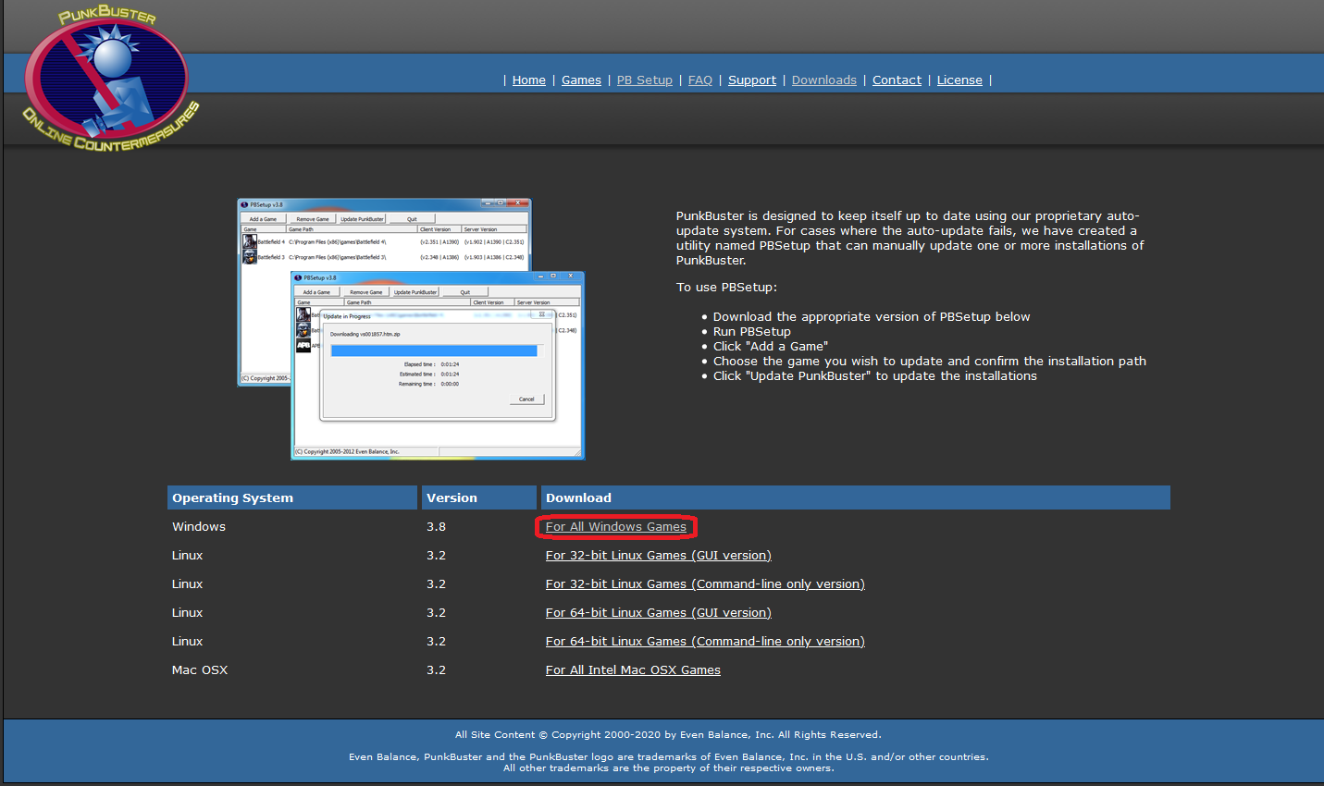Open the PB Setup page link
The height and width of the screenshot is (786, 1324).
tap(645, 80)
